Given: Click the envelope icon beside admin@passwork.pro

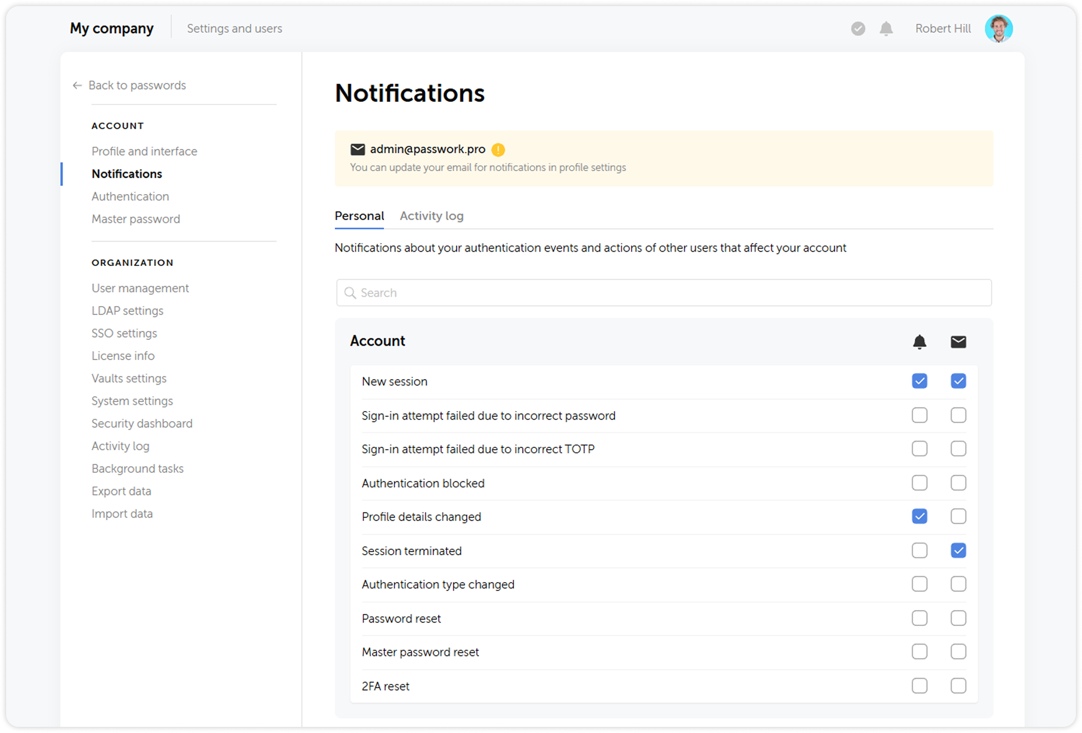Looking at the screenshot, I should pos(357,149).
